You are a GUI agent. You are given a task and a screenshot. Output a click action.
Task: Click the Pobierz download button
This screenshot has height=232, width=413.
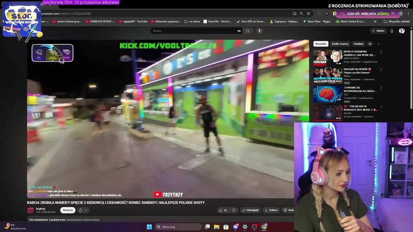[271, 210]
